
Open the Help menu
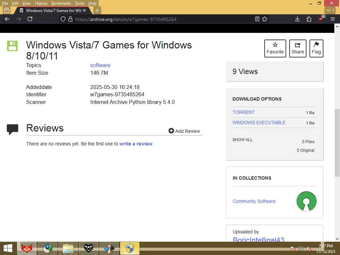click(x=92, y=3)
